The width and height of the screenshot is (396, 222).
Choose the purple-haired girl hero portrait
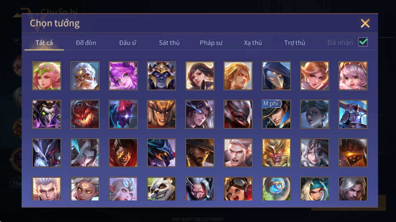(123, 76)
